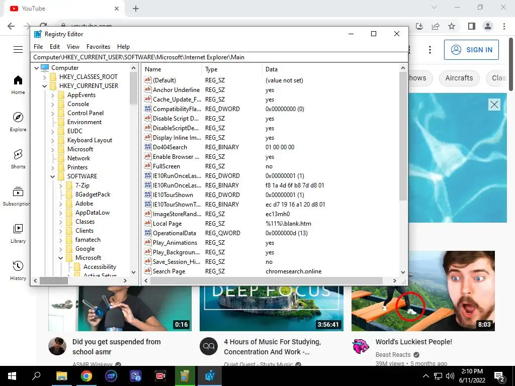The height and width of the screenshot is (386, 515).
Task: Open File Explorer from taskbar
Action: [x=61, y=376]
